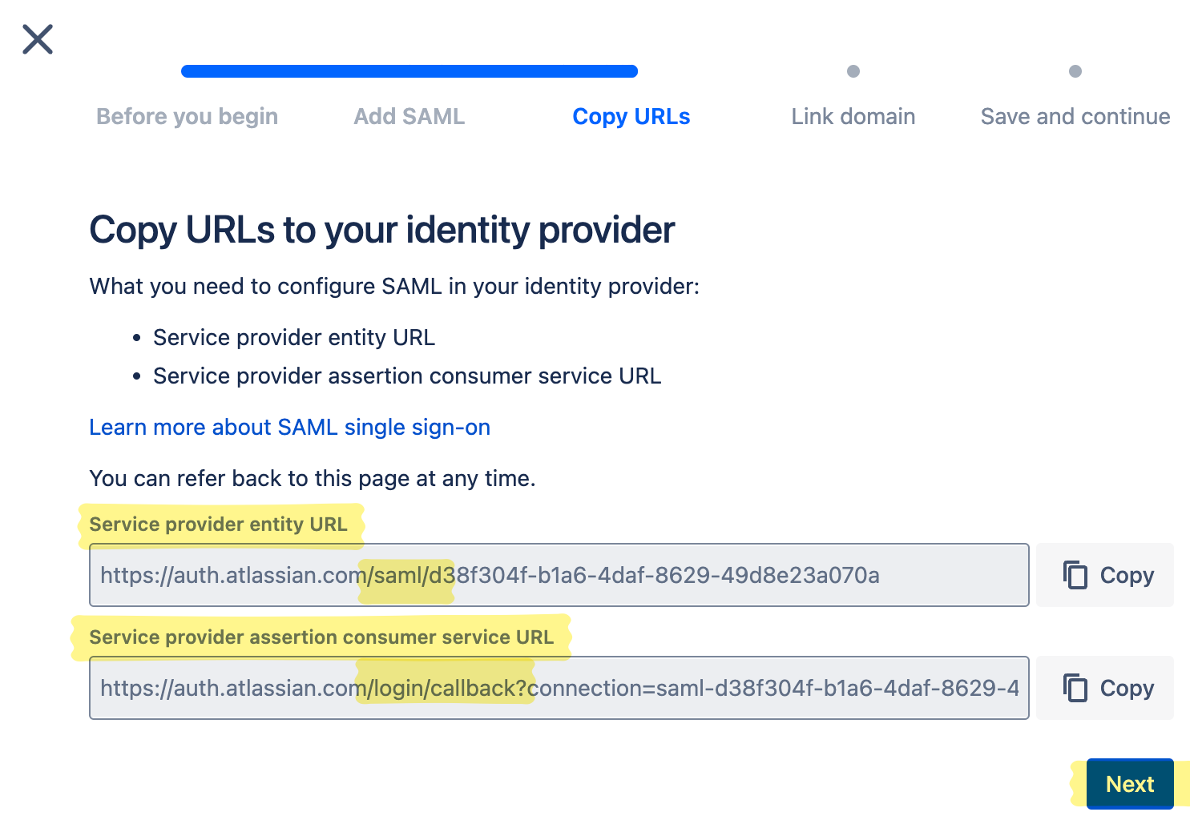This screenshot has height=828, width=1190.
Task: Click the assertion consumer service URL label
Action: click(321, 637)
